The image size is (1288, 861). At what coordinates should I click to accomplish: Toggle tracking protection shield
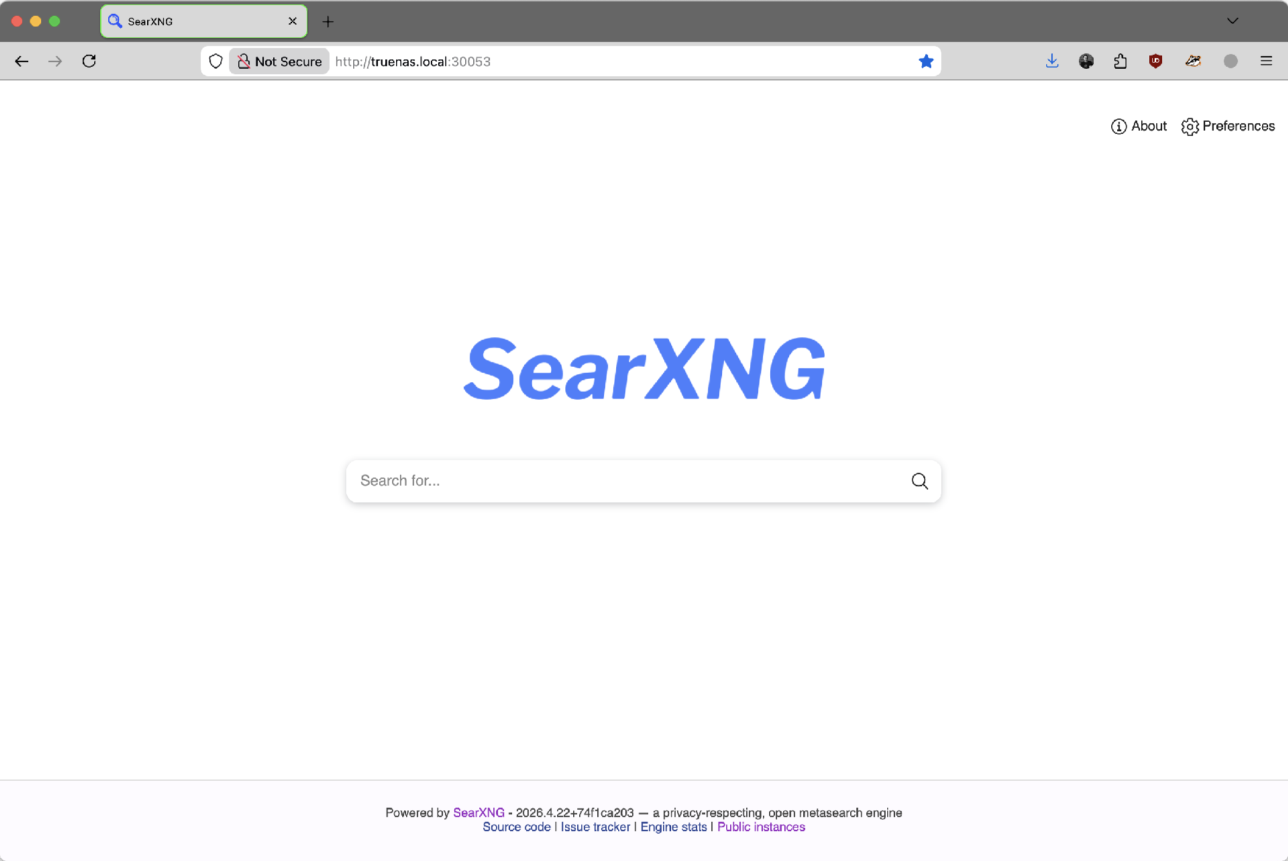tap(215, 61)
